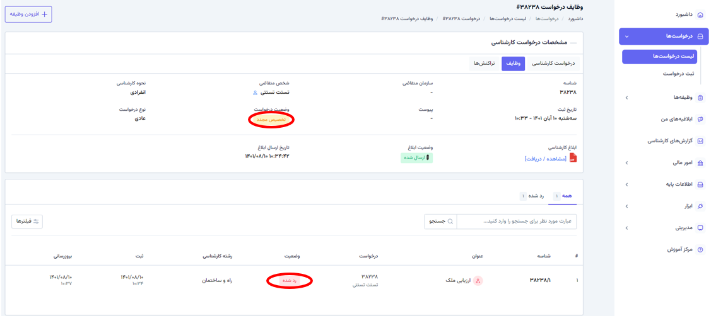The image size is (711, 316).
Task: Click the عادی request type value
Action: pyautogui.click(x=141, y=118)
